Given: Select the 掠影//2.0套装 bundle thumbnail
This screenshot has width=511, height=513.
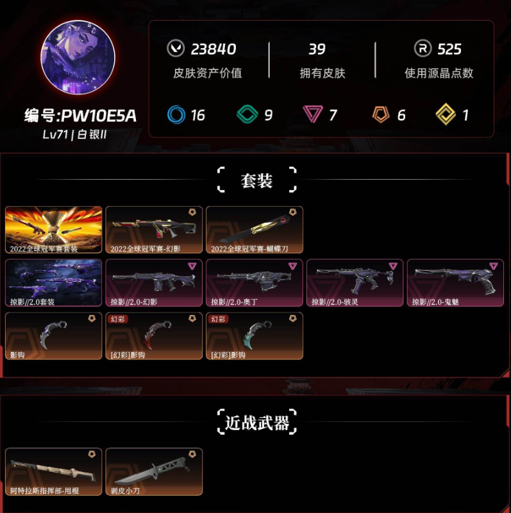Looking at the screenshot, I should pos(54,283).
